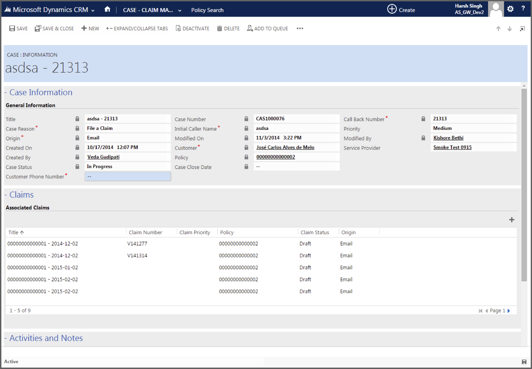Viewport: 532px width, 369px height.
Task: Open the Veda Gudipati user link
Action: [x=103, y=157]
